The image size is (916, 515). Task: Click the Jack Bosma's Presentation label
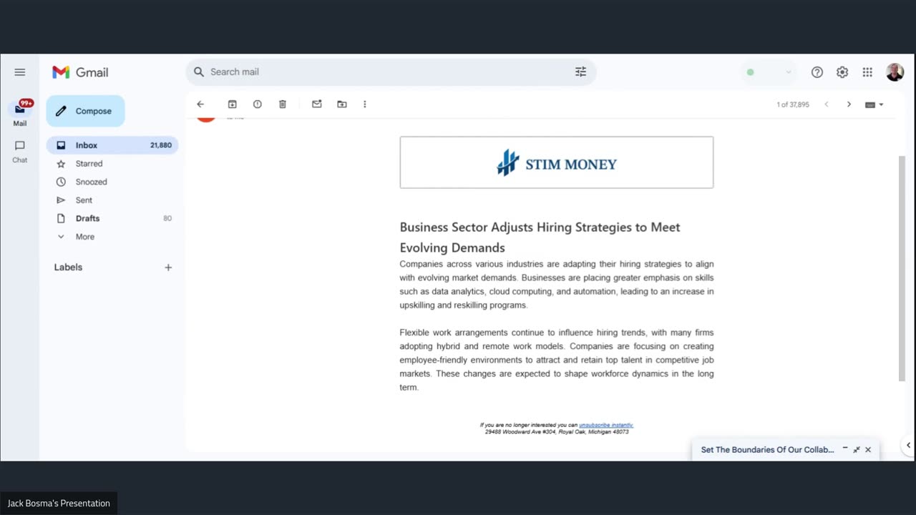click(59, 504)
